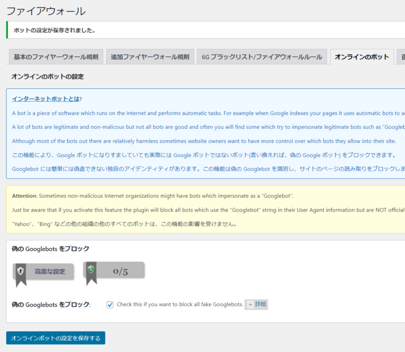Screen dimensions: 405x352
Task: Click the "Although most of the bots" paragraph
Action: [x=204, y=141]
